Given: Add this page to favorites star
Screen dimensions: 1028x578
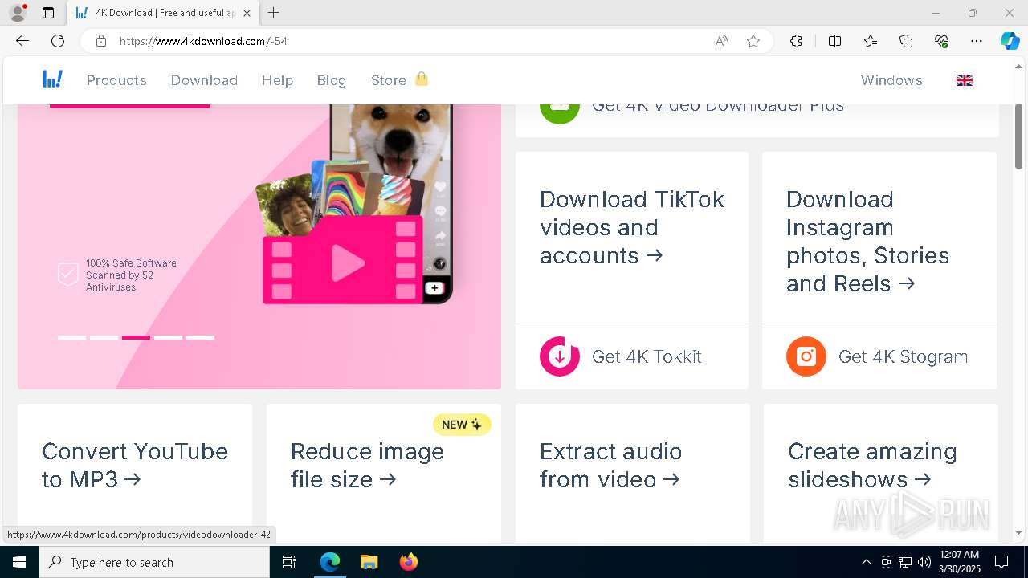Looking at the screenshot, I should tap(753, 41).
